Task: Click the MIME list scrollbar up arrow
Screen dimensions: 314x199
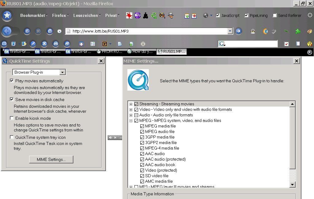Action: (293, 104)
